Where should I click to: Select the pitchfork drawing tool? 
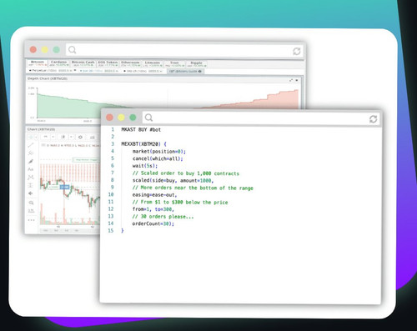[31, 153]
